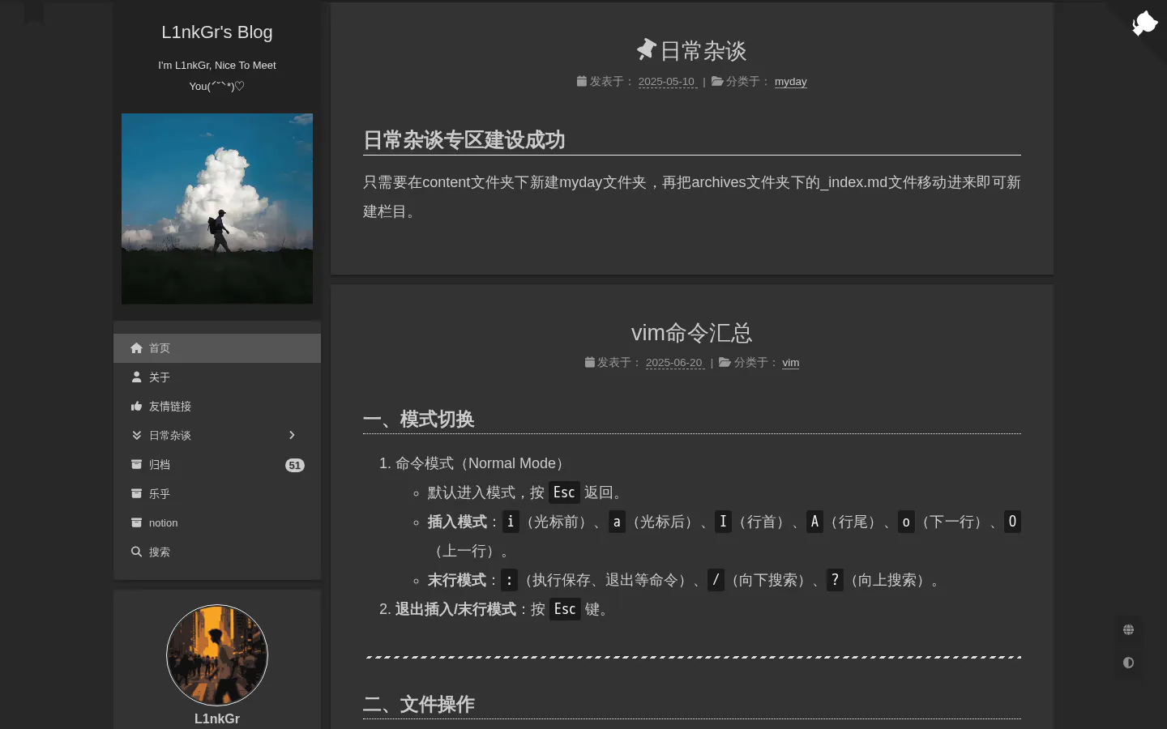Open the 首页 menu item
Viewport: 1167px width, 729px height.
click(x=217, y=348)
